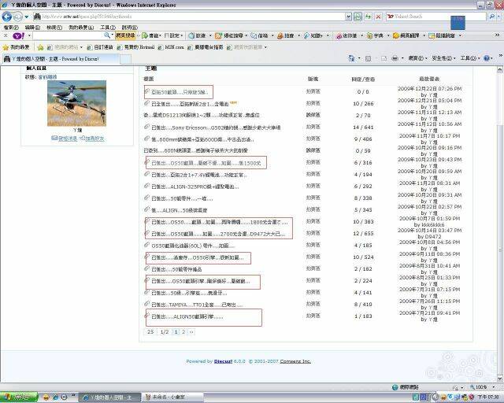Click the Yahoo toolbar search magnifier icon

107,35
